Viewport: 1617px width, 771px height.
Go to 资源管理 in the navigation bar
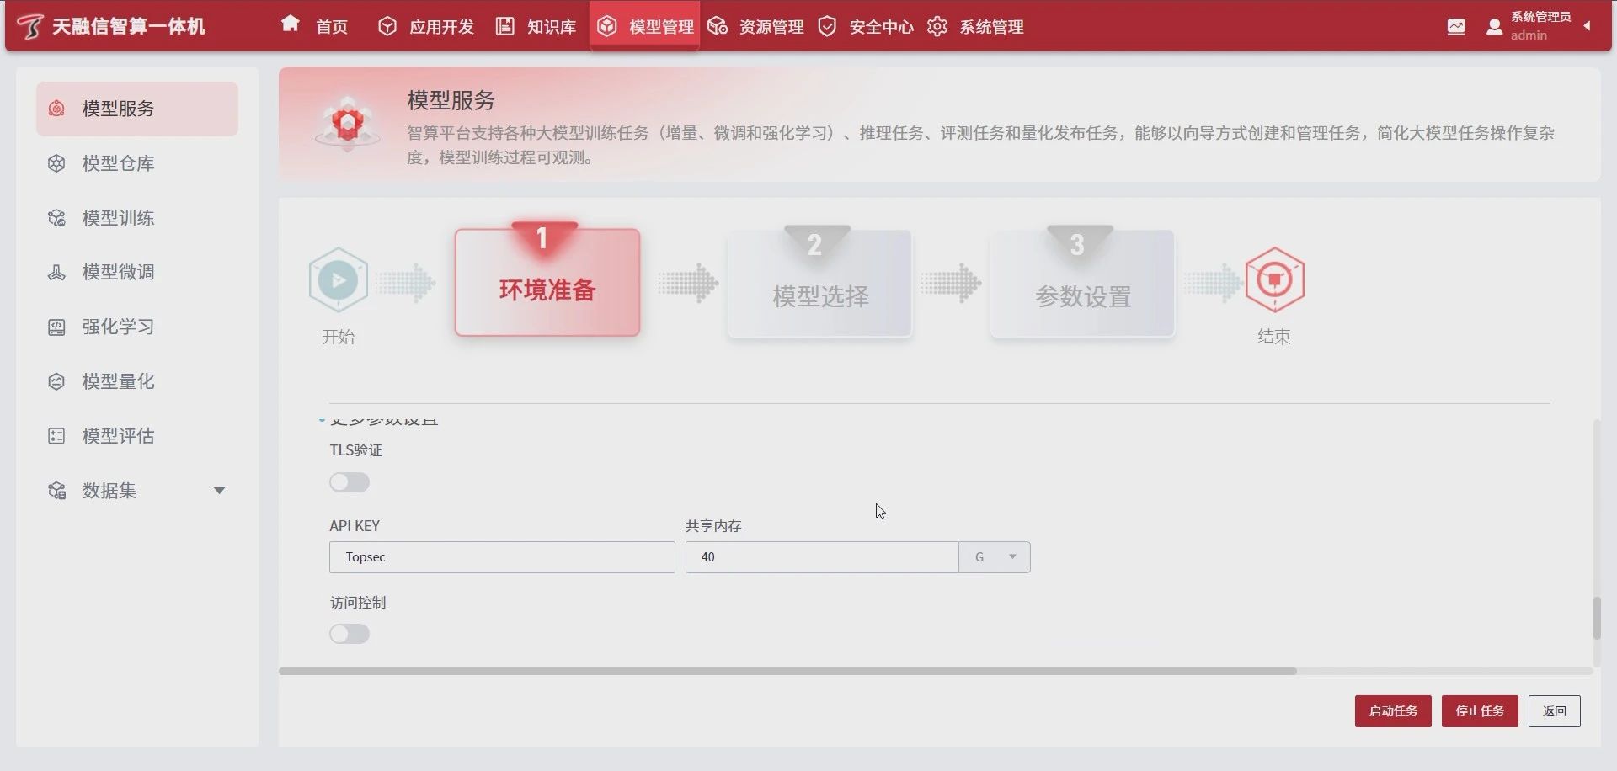(755, 27)
